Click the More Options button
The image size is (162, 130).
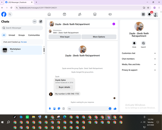tap(99, 37)
